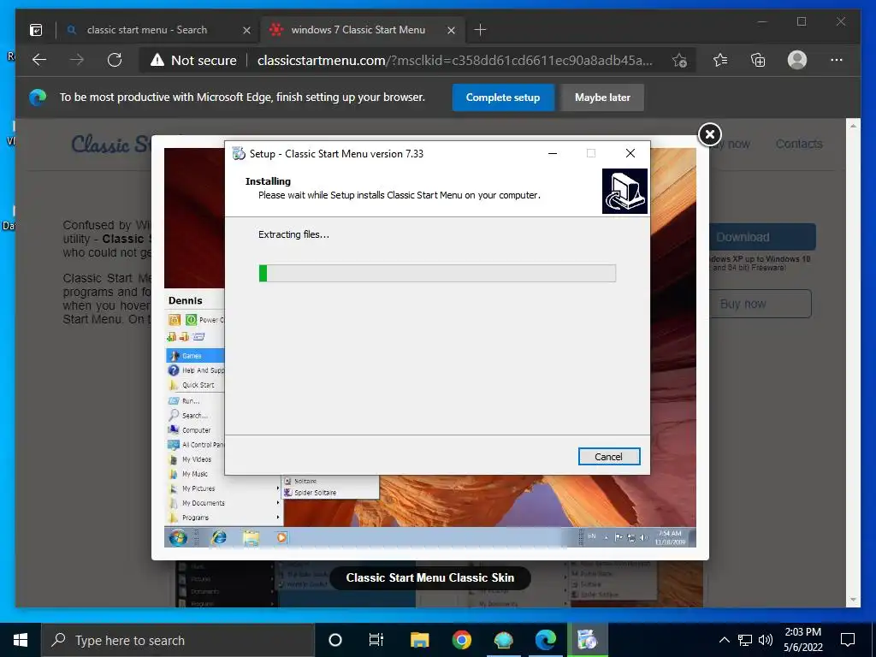The image size is (876, 657).
Task: Open a new browser tab
Action: coord(480,30)
